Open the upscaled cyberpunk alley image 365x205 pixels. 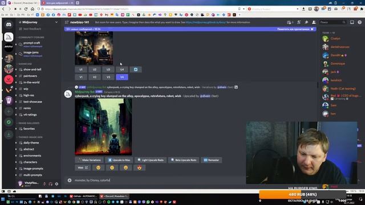coord(103,126)
